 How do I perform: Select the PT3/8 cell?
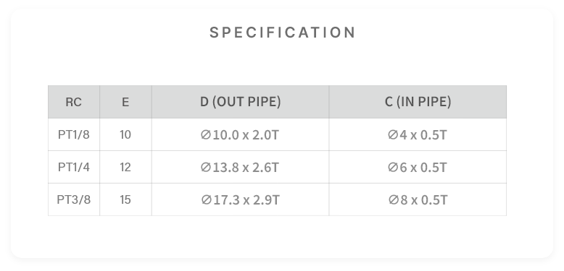[74, 199]
